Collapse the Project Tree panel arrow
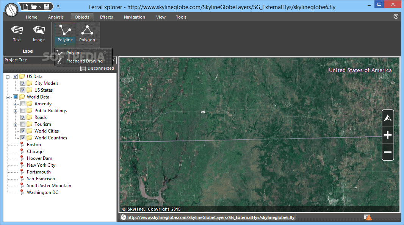Image resolution: width=404 pixels, height=225 pixels. (114, 60)
